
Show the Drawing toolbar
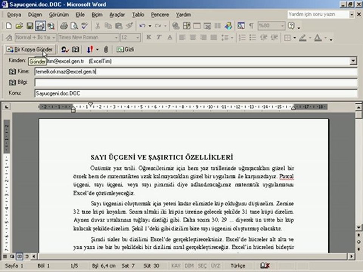click(x=228, y=26)
